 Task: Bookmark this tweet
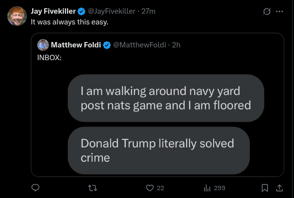(265, 188)
